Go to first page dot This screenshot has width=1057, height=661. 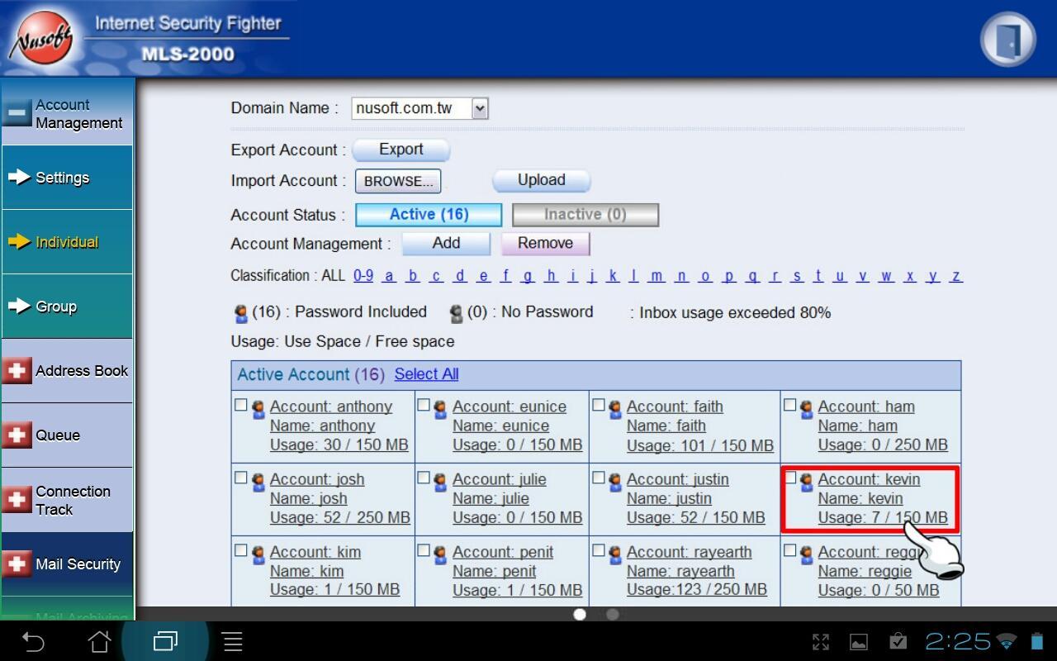580,614
